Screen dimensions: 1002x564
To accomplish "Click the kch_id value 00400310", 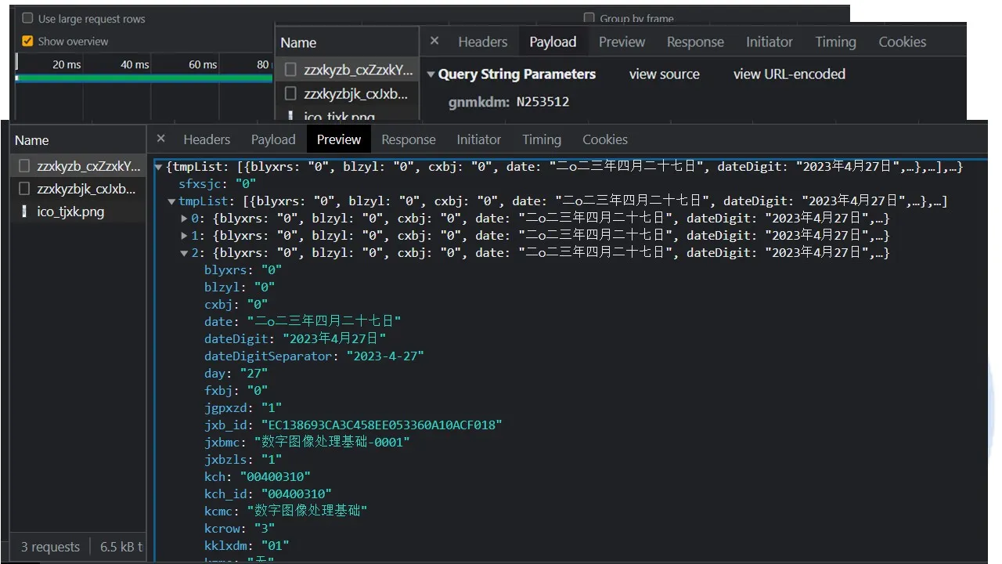I will point(296,494).
